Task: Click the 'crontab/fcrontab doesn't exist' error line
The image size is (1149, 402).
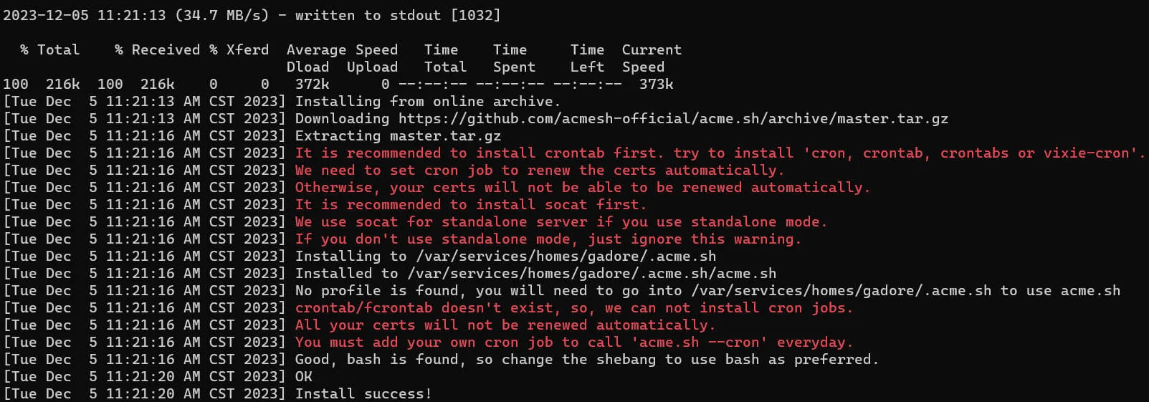Action: tap(574, 307)
